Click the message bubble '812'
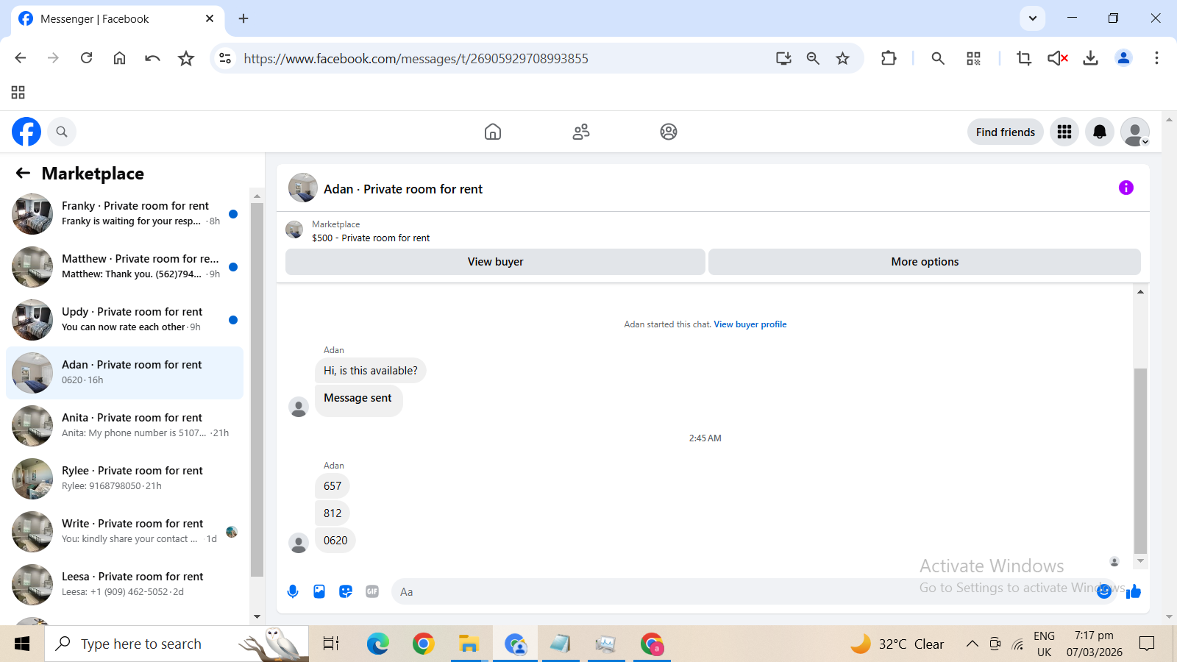 [333, 513]
